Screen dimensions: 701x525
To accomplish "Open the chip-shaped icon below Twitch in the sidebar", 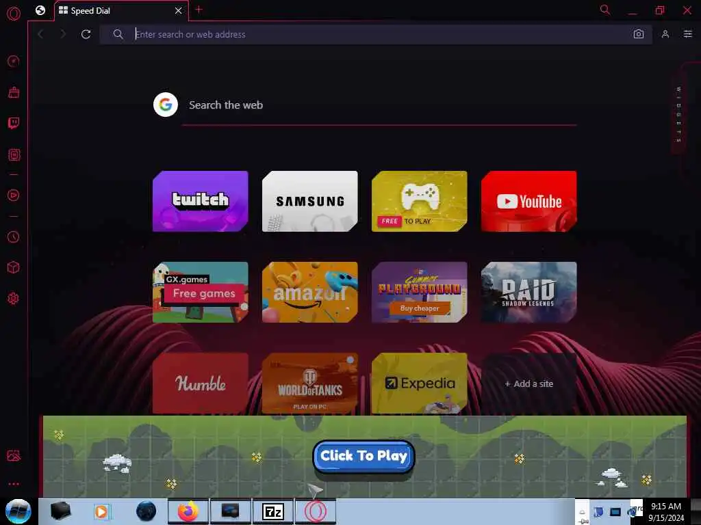I will 14,155.
